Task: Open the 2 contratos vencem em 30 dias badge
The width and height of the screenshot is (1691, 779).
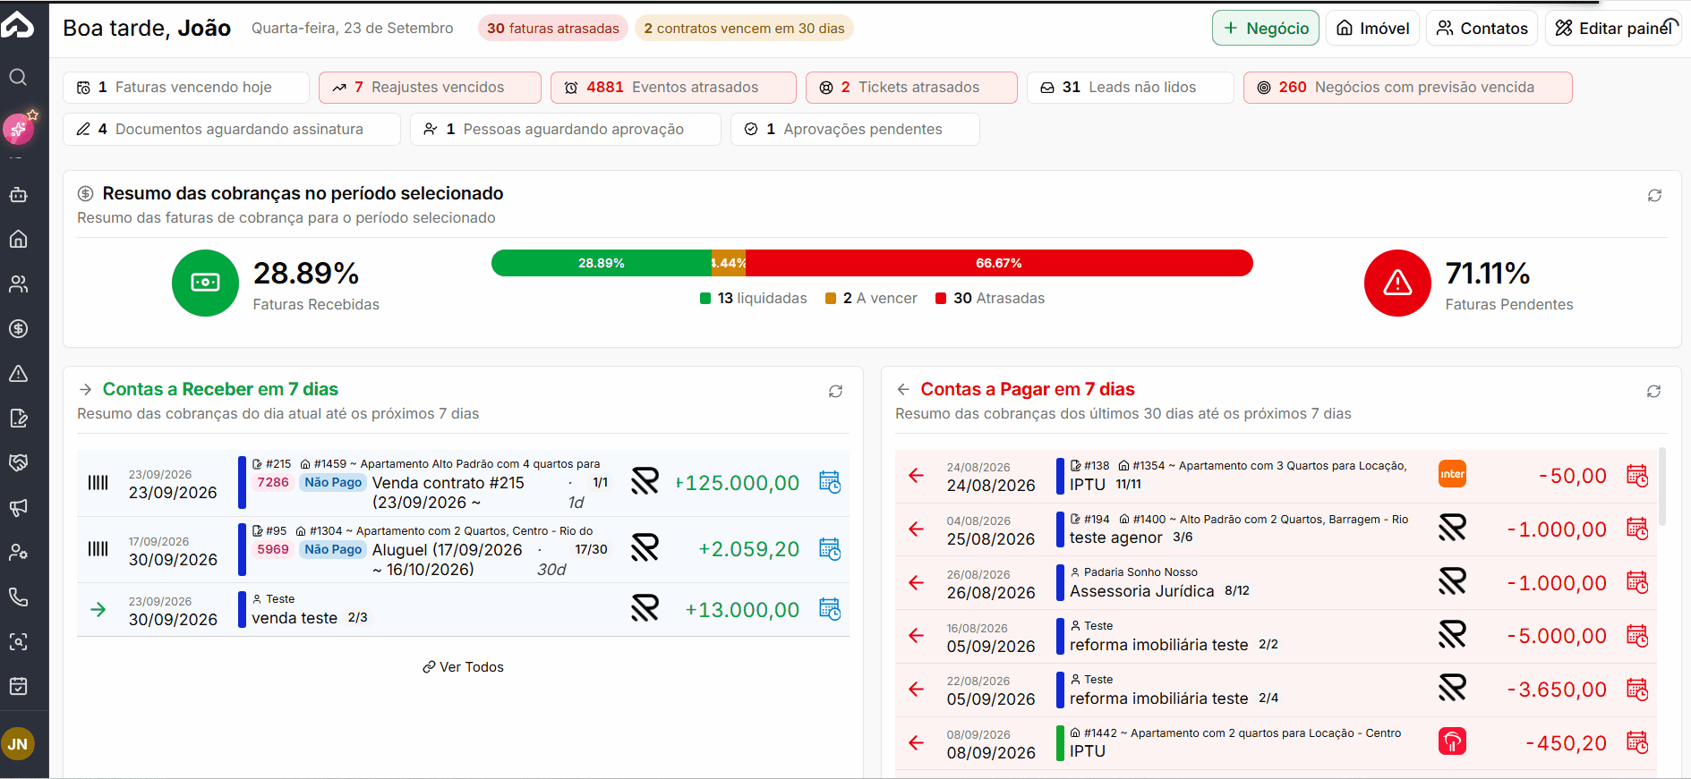Action: point(744,29)
